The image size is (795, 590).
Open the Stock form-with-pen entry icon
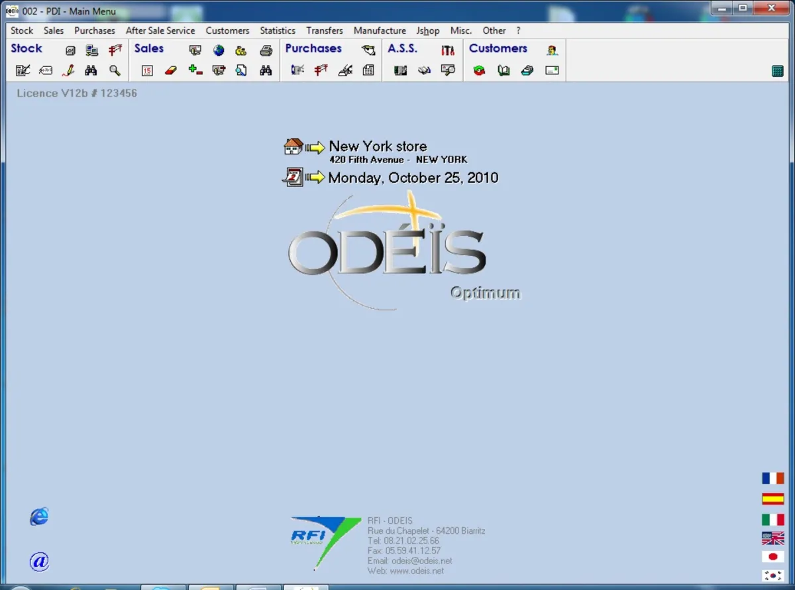[x=23, y=70]
